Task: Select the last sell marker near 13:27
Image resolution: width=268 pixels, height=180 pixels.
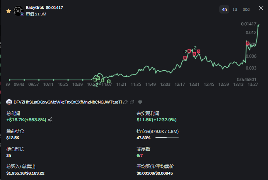Action: point(248,43)
